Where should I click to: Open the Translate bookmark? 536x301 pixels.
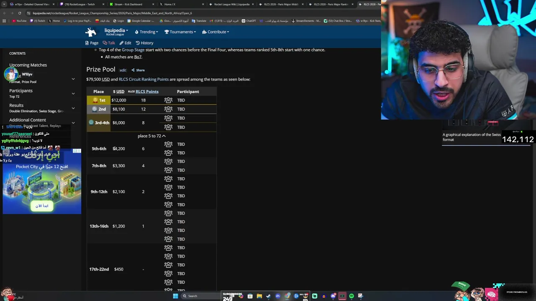point(199,20)
